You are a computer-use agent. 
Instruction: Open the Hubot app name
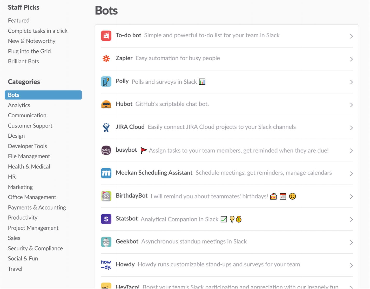124,104
